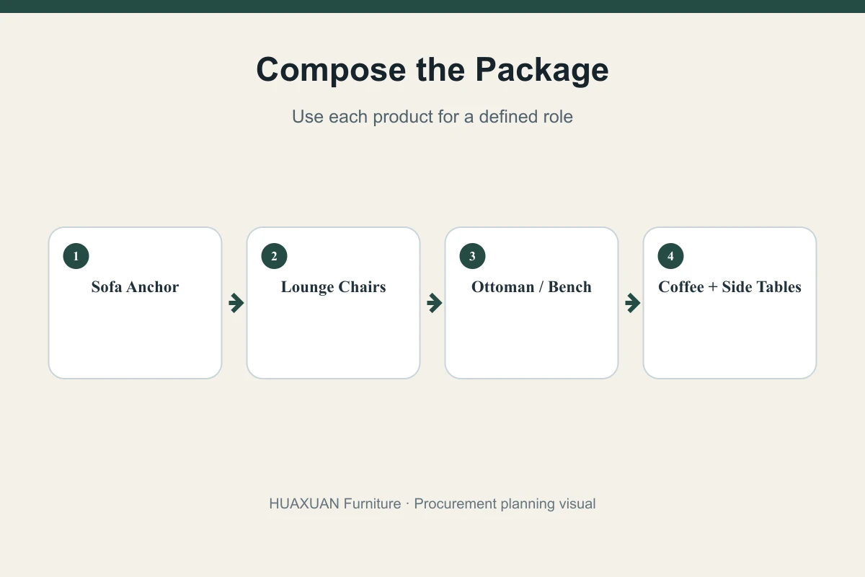Viewport: 865px width, 577px height.
Task: Click the number 2 badge
Action: 274,256
